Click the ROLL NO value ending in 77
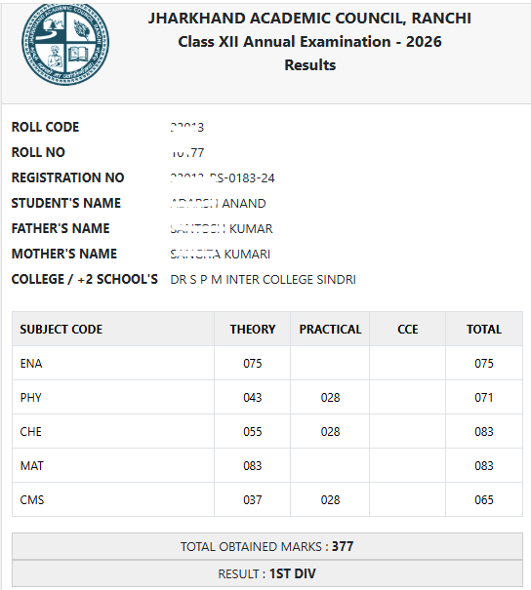This screenshot has width=531, height=590. coord(187,152)
